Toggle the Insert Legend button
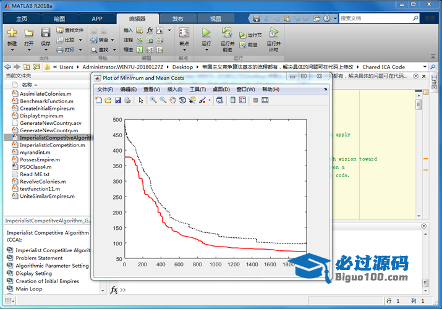The image size is (442, 309). point(243,100)
